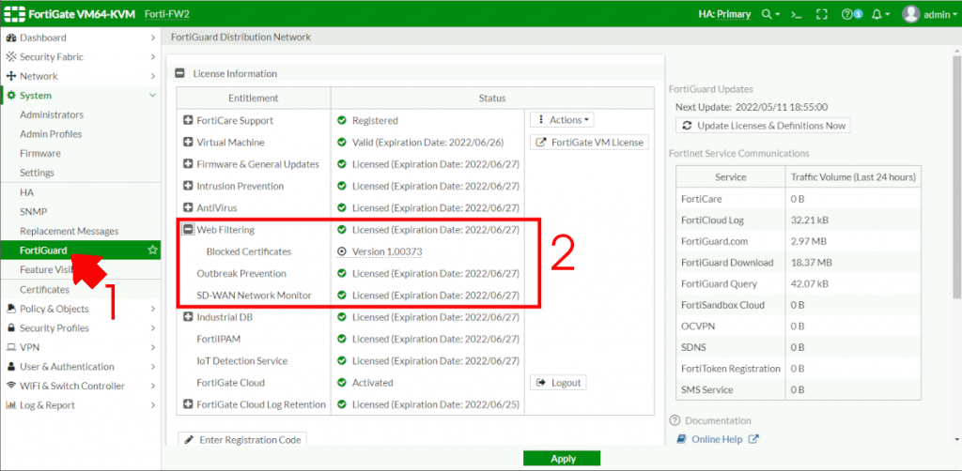Click the System gear icon in sidebar

pyautogui.click(x=10, y=96)
